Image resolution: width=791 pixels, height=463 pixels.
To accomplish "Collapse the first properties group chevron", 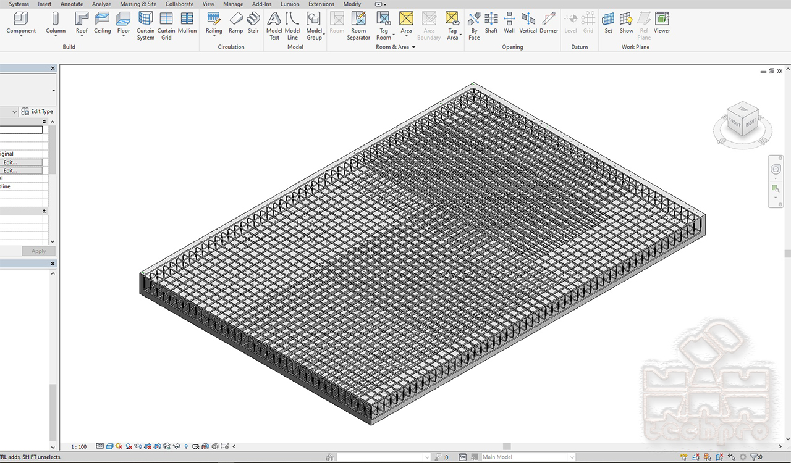I will point(44,122).
